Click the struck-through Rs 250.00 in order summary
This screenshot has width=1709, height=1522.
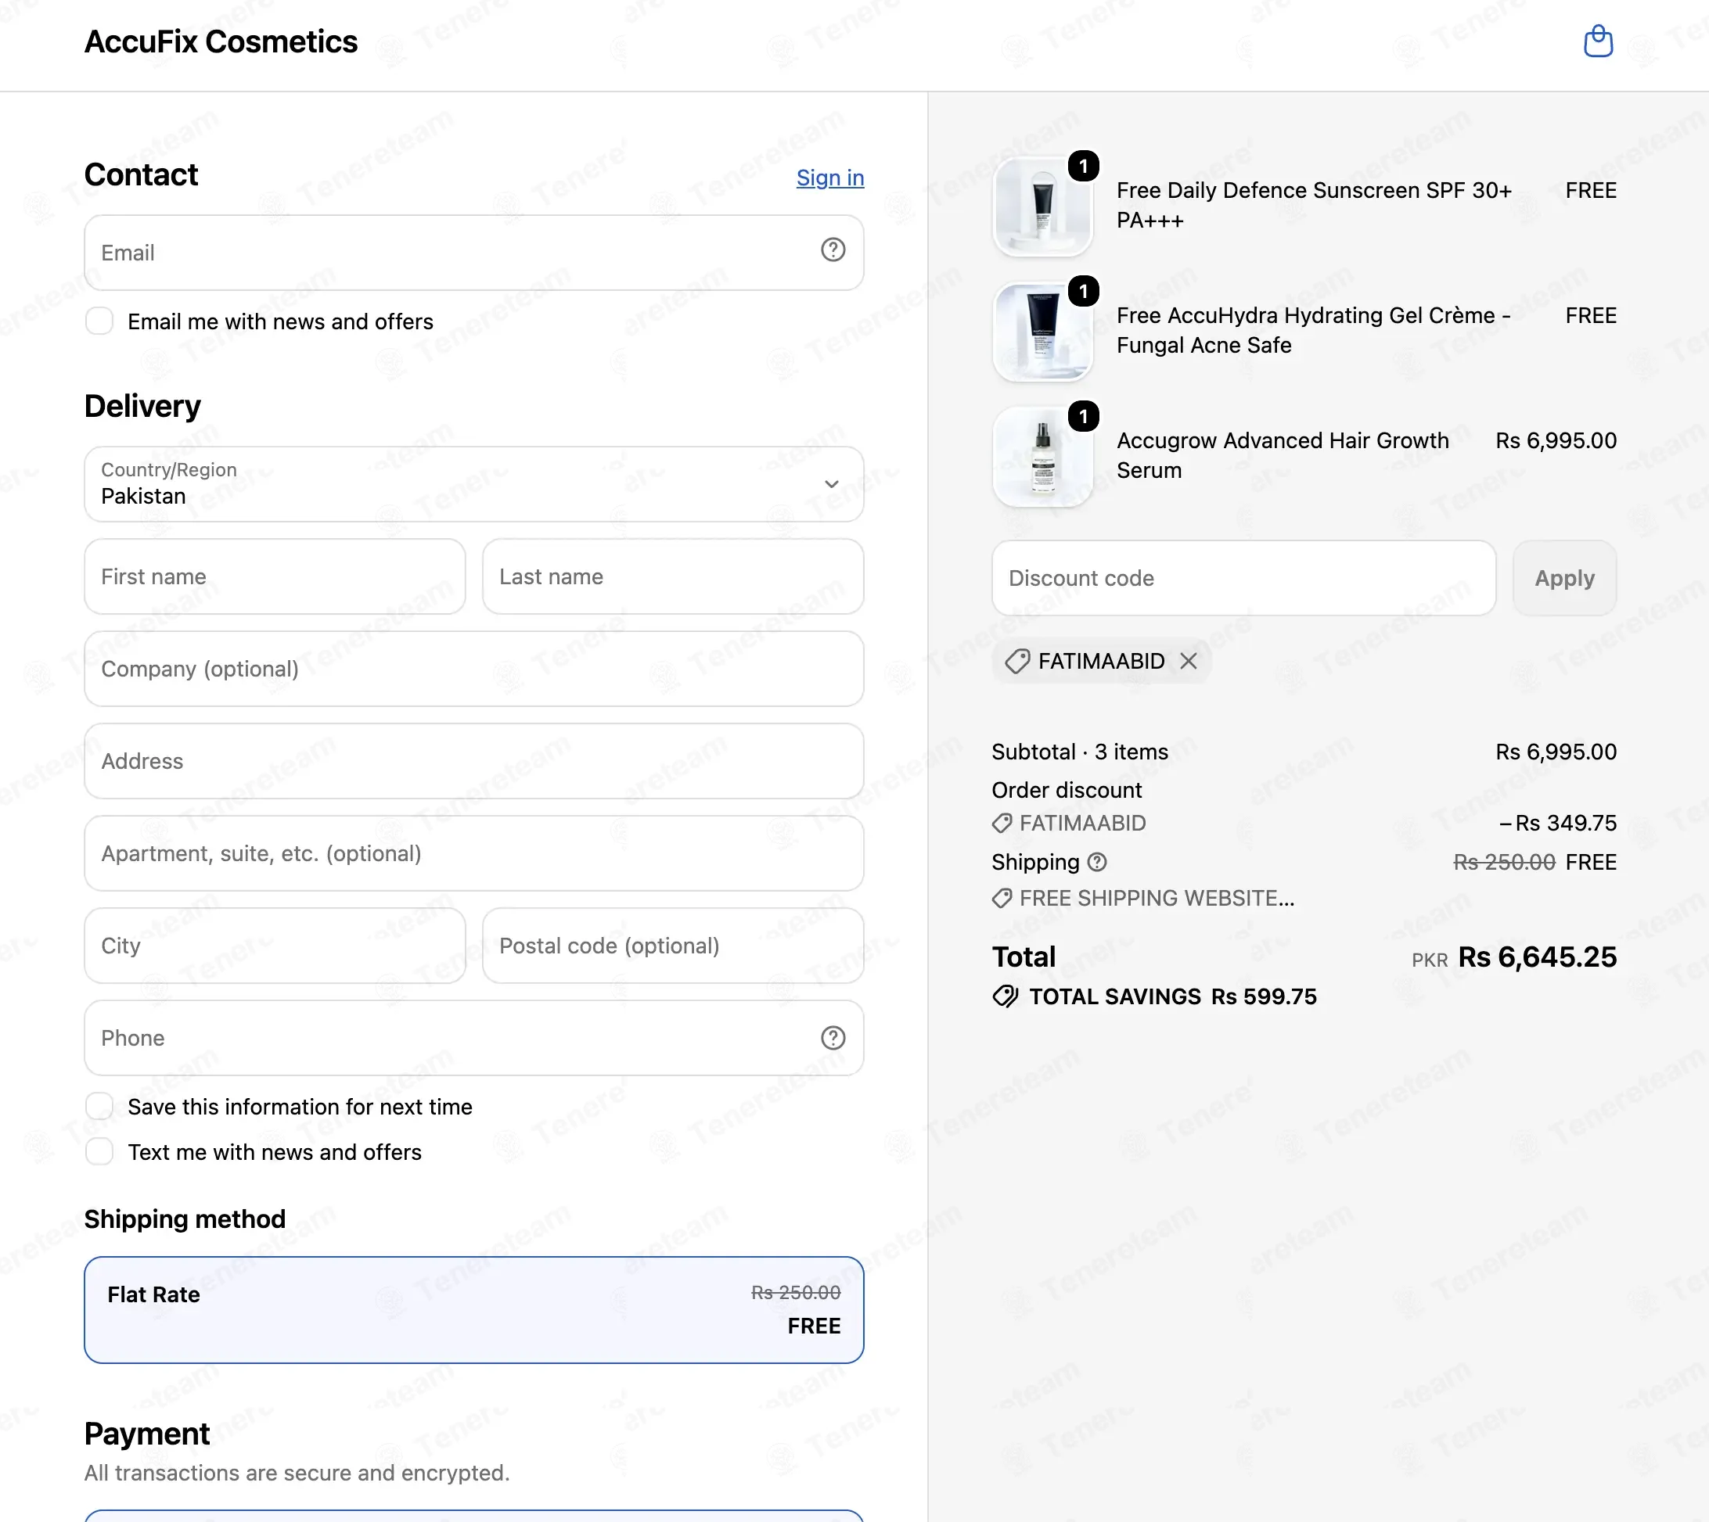click(1504, 862)
